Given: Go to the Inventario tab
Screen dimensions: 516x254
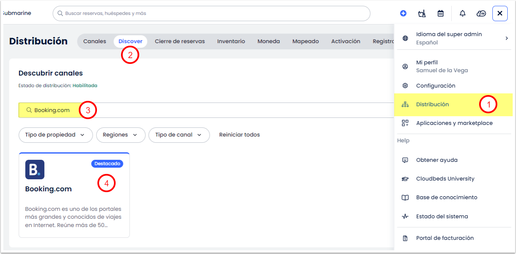Looking at the screenshot, I should (231, 42).
